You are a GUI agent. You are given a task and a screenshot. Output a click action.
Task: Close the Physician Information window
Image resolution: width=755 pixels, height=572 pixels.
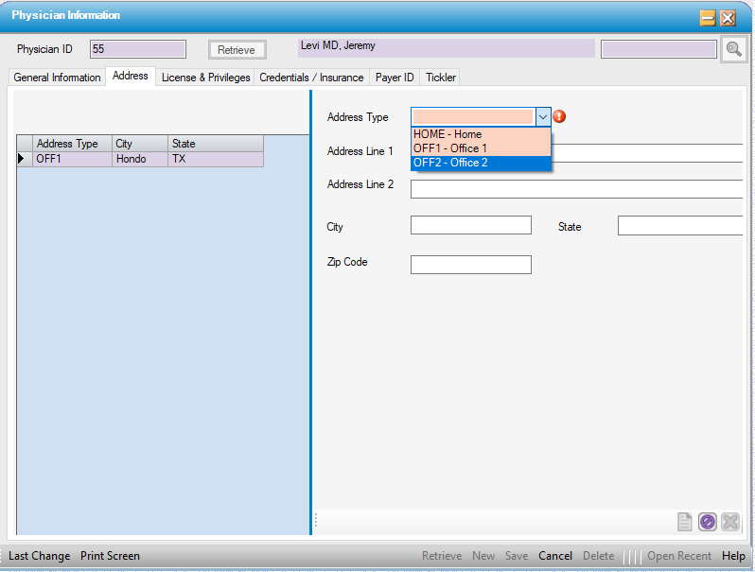click(728, 17)
